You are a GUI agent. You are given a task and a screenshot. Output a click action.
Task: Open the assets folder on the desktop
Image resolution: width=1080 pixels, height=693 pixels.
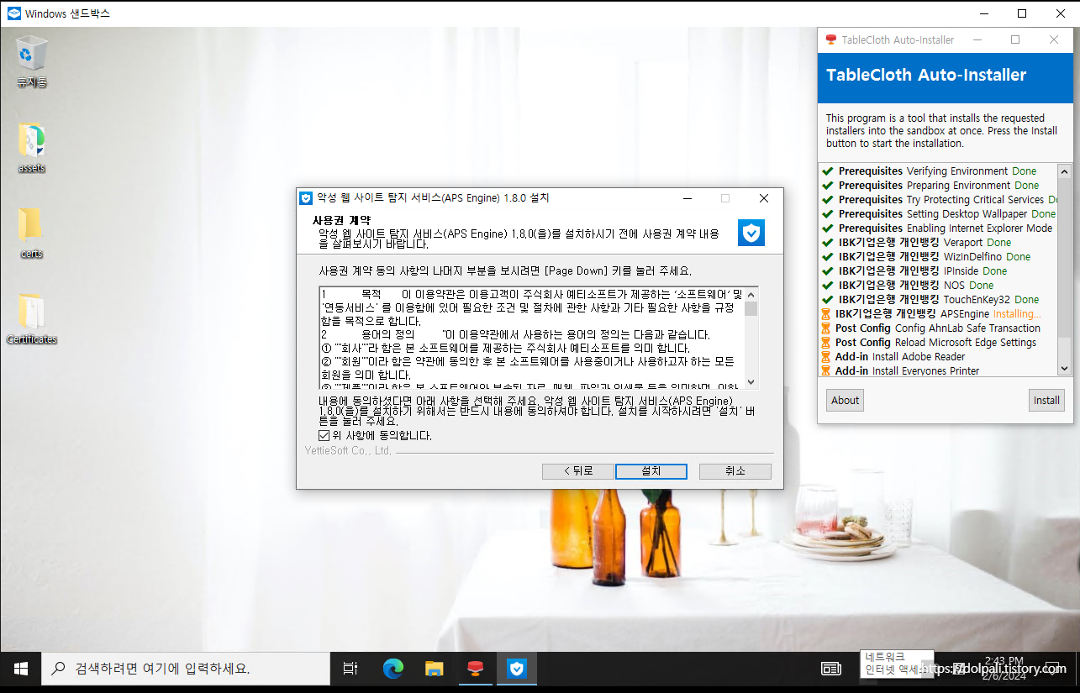pyautogui.click(x=30, y=143)
